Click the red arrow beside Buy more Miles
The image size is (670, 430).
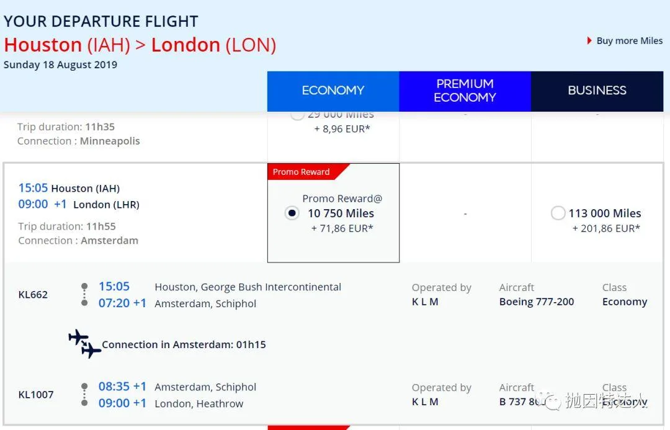click(589, 41)
